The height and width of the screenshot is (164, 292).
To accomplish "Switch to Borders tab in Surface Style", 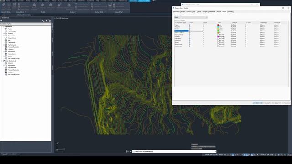I will click(x=183, y=12).
